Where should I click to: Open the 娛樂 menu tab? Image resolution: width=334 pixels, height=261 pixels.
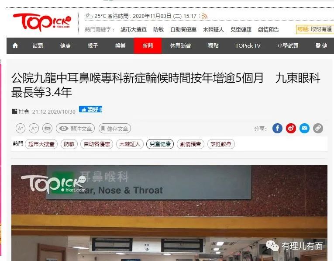120,45
